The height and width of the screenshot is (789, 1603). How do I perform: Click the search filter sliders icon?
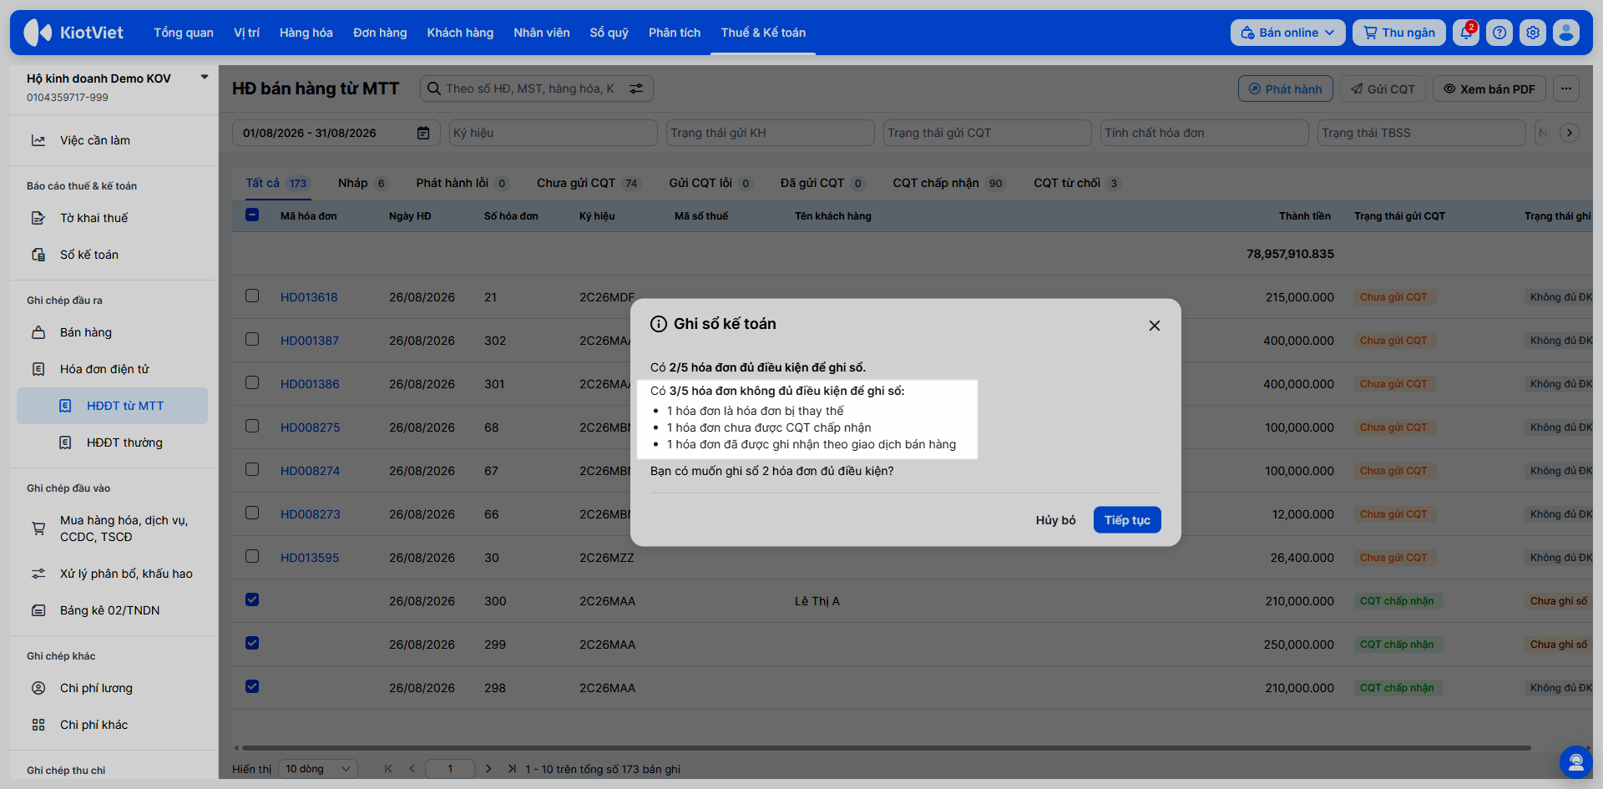(x=636, y=89)
